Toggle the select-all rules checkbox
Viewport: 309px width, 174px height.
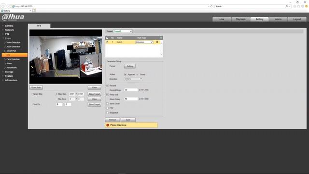pos(107,38)
